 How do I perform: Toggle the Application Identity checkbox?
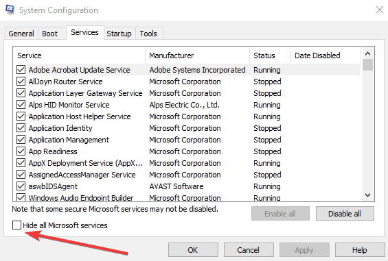(21, 128)
